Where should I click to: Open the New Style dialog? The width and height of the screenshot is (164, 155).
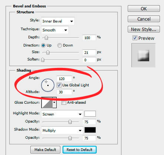144,29
